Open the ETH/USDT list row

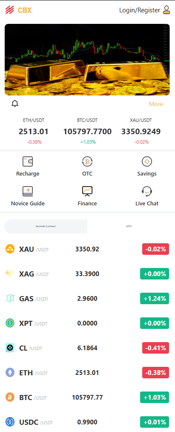tap(87, 372)
